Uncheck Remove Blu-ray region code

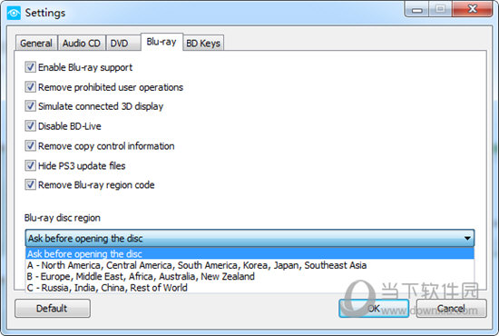click(30, 184)
